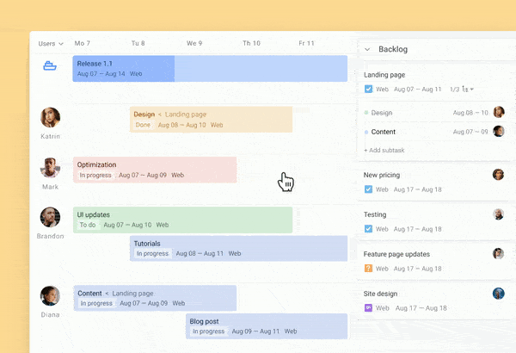This screenshot has width=516, height=353.
Task: Click assignee avatar on Content subtask
Action: (499, 131)
